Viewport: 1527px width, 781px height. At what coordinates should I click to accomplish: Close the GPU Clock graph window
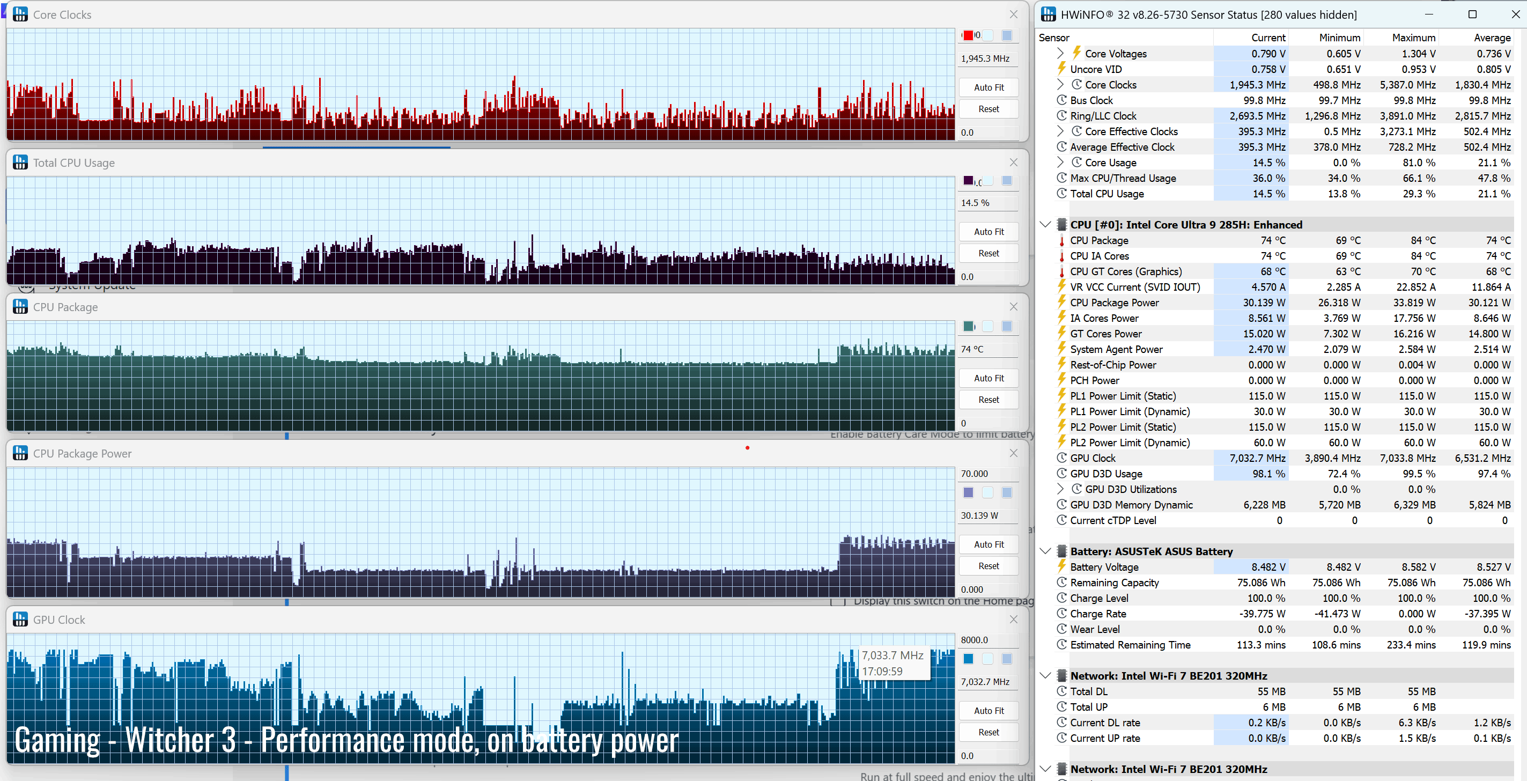coord(1014,619)
